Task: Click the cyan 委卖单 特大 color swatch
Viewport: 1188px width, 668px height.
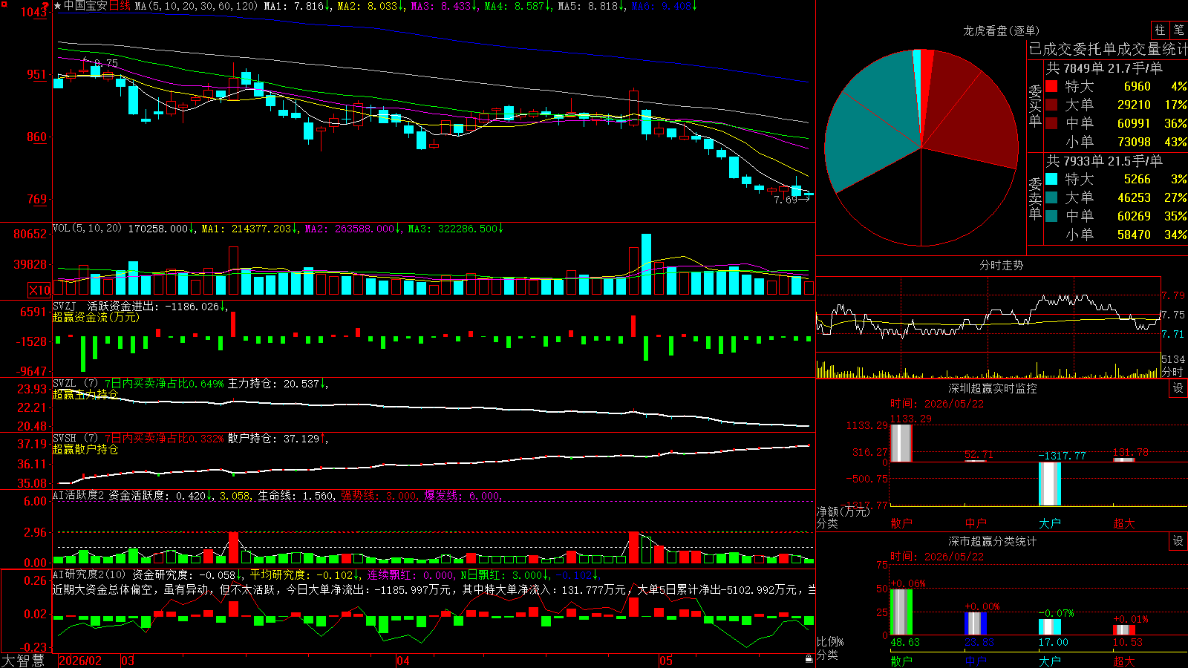Action: [x=1051, y=179]
